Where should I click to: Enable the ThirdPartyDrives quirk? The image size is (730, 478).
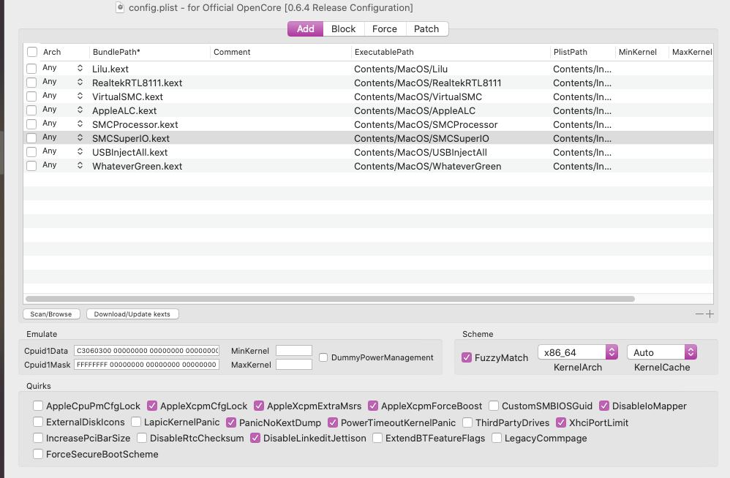(x=467, y=422)
